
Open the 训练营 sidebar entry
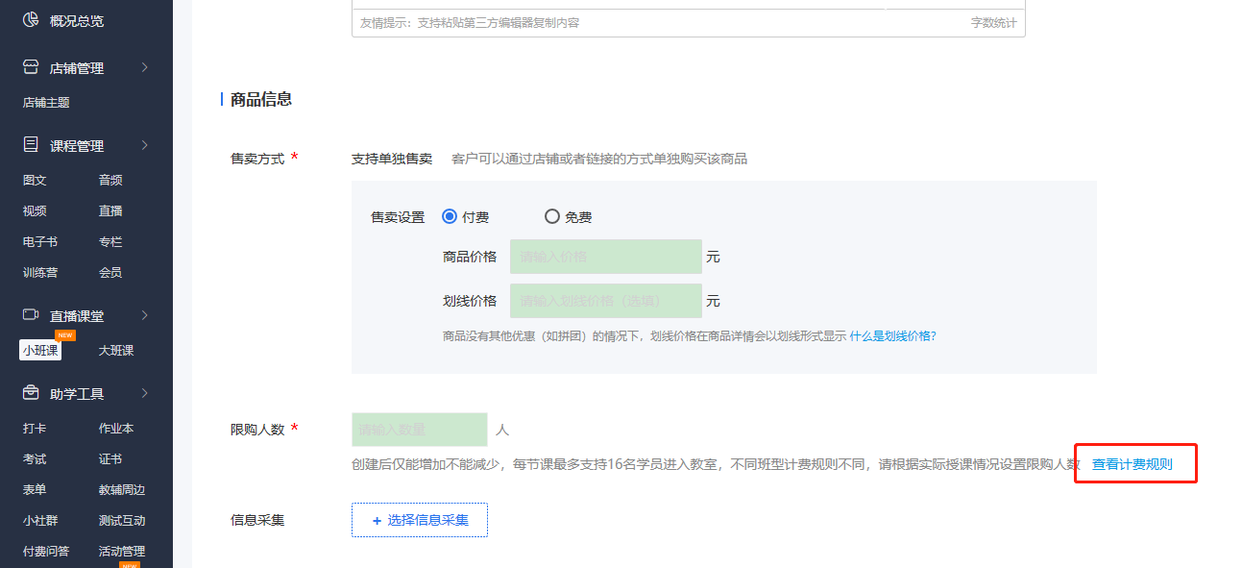click(39, 272)
